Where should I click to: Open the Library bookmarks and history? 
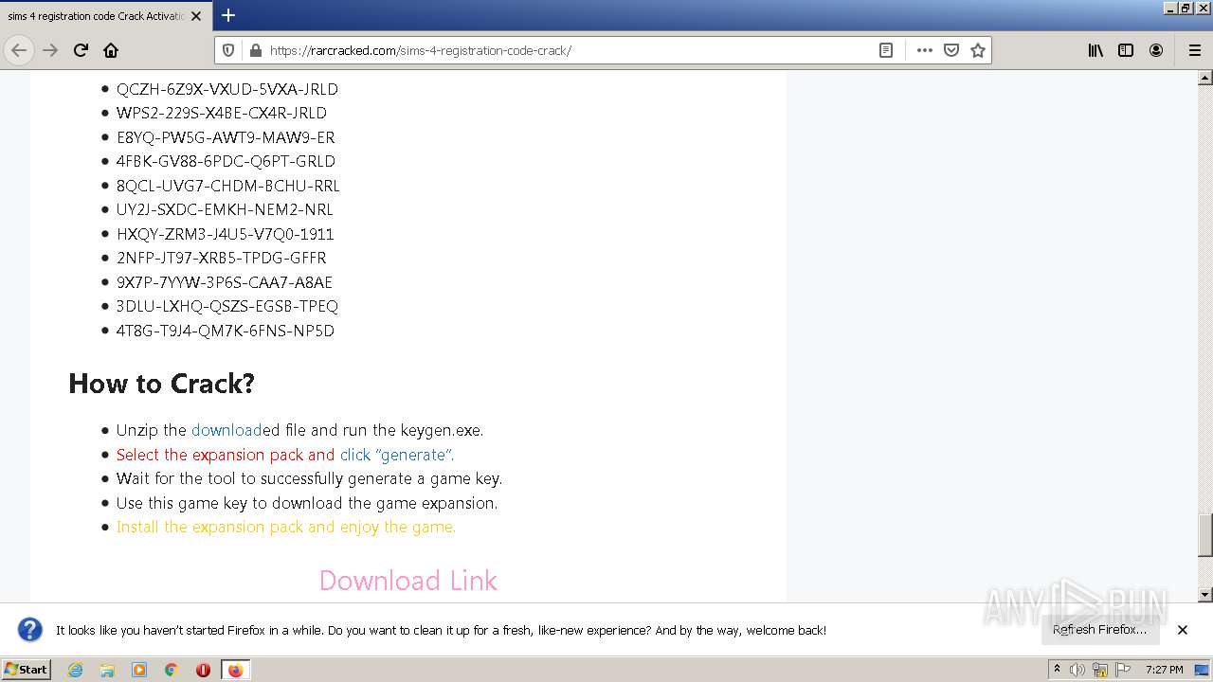click(1095, 50)
